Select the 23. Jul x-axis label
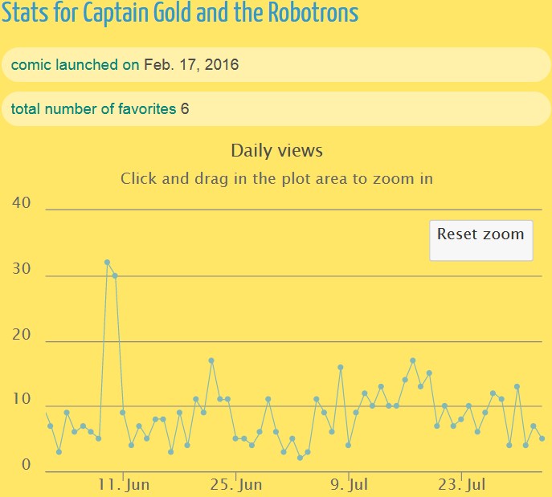The width and height of the screenshot is (552, 497). click(x=461, y=485)
